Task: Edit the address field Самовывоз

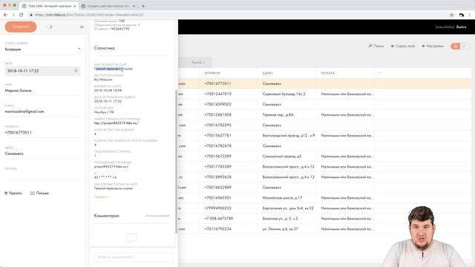Action: coord(42,154)
